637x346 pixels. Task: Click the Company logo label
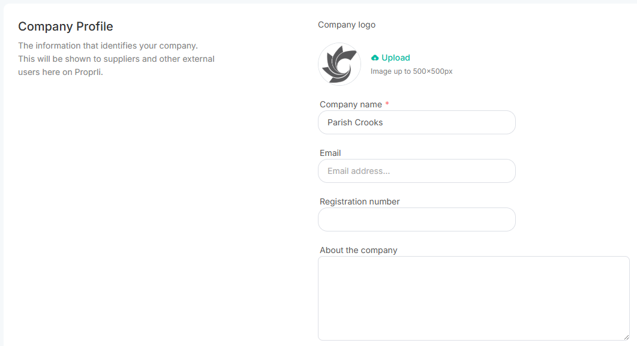[347, 25]
